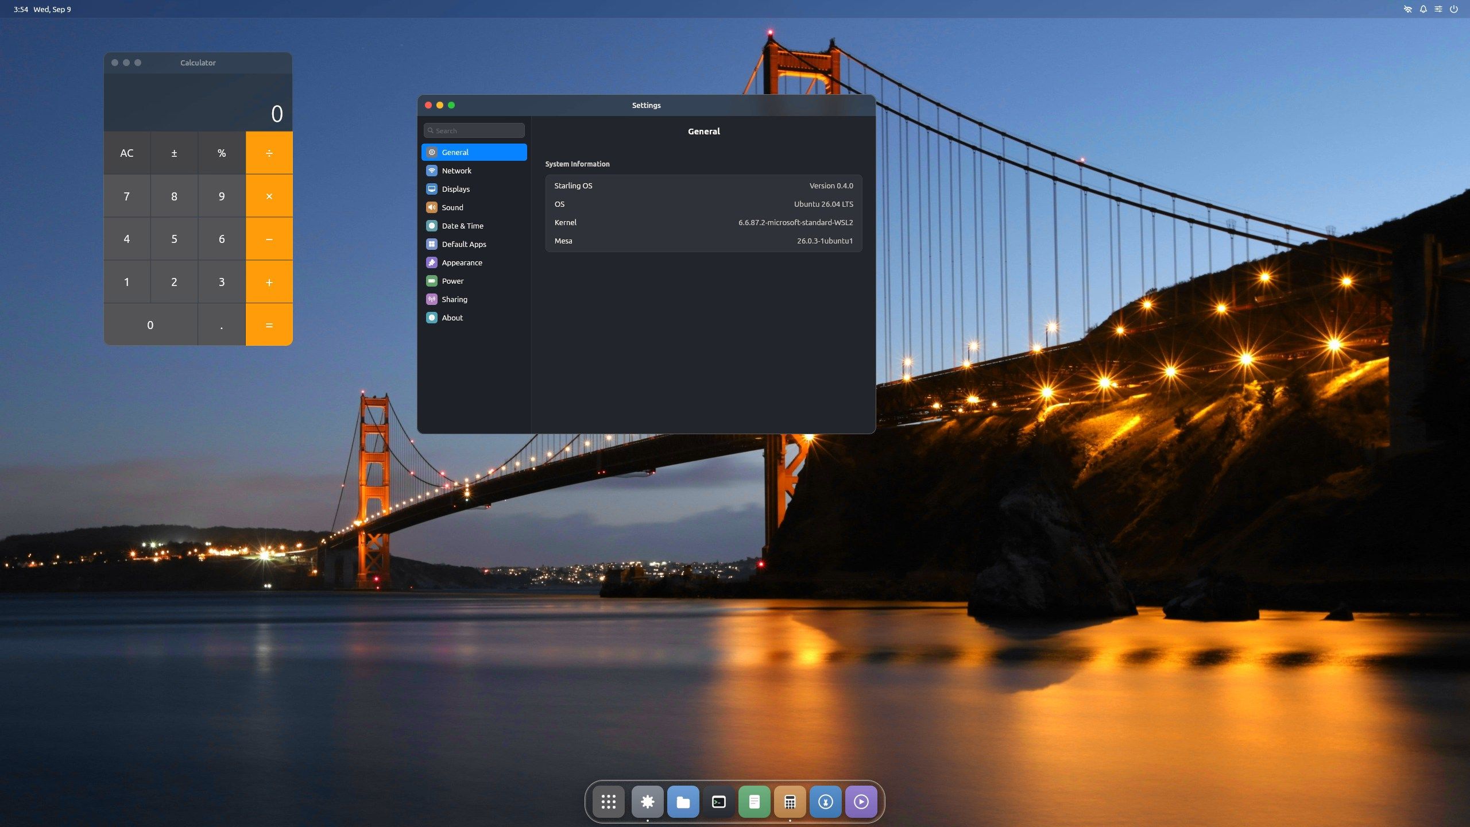Image resolution: width=1470 pixels, height=827 pixels.
Task: Click the Network wifi icon in sidebar
Action: coord(432,171)
